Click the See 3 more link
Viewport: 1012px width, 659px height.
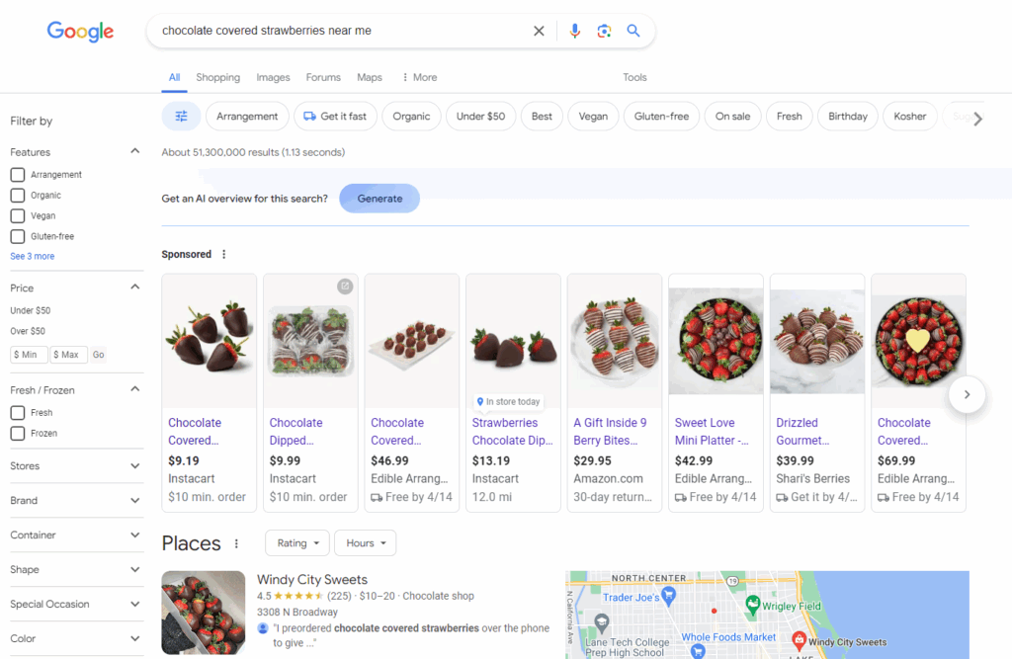point(33,257)
